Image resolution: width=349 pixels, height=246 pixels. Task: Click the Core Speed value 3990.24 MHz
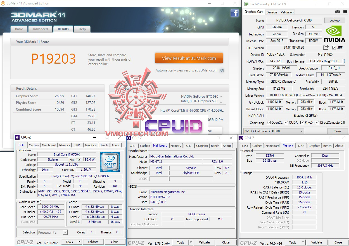click(x=51, y=207)
